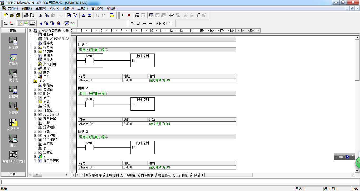360x191 pixels.
Task: Compile the current block with the single-checkmark icon
Action: pyautogui.click(x=69, y=15)
